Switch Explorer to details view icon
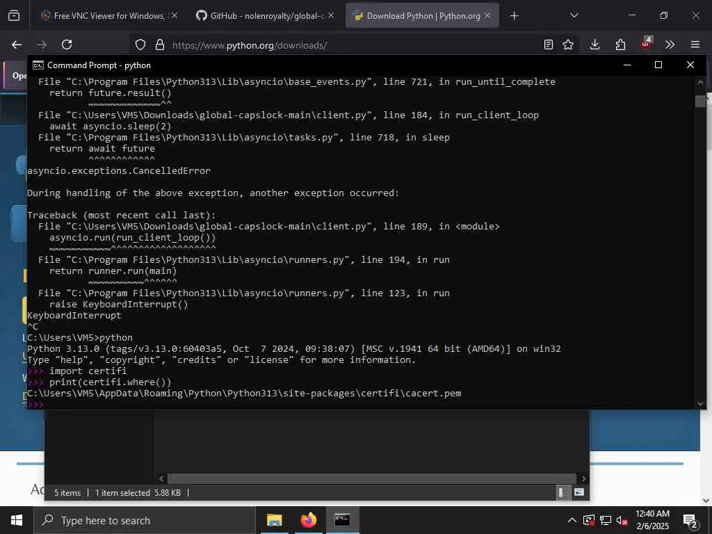712x534 pixels. [561, 492]
